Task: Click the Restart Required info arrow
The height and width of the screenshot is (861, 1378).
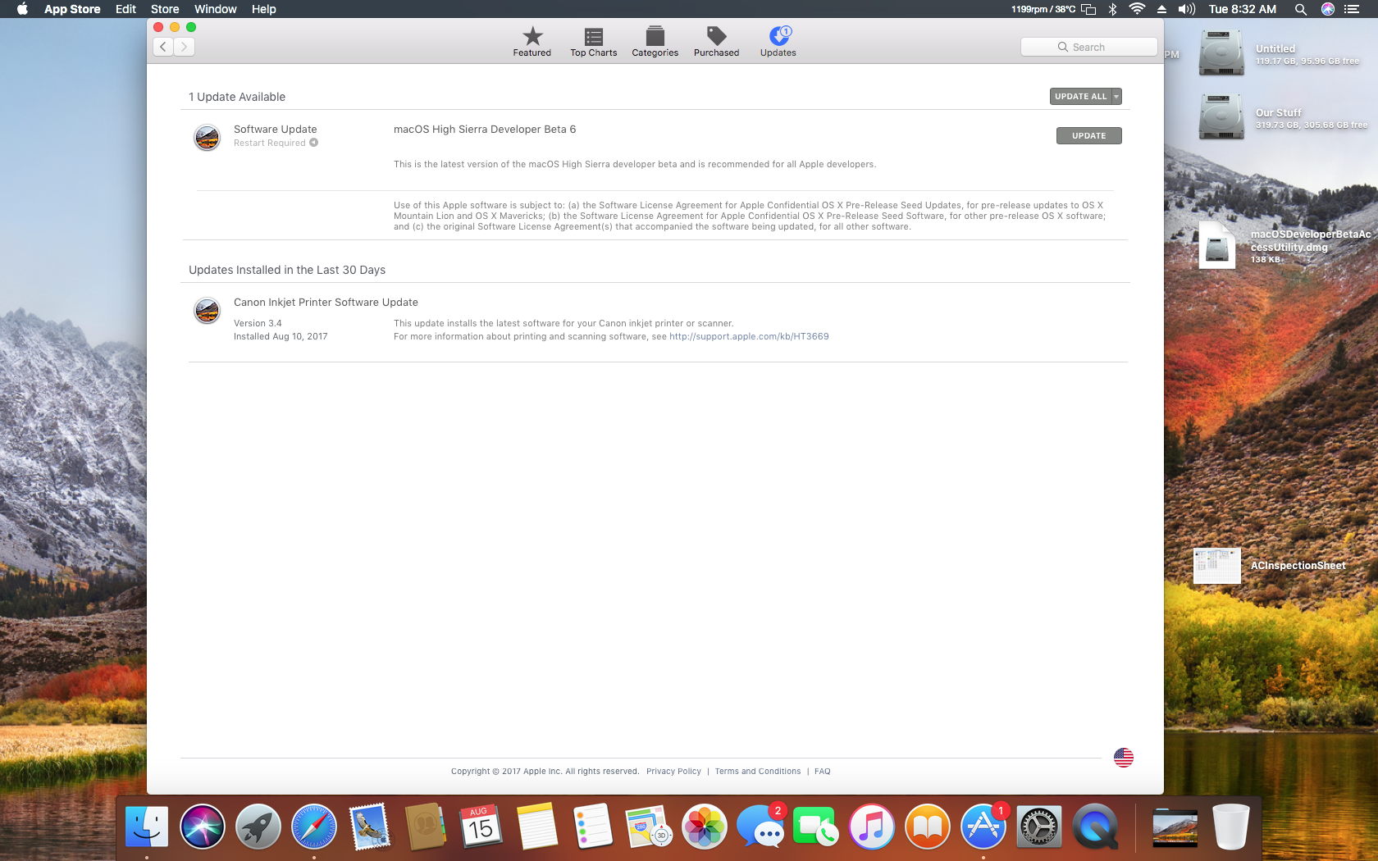Action: (313, 143)
